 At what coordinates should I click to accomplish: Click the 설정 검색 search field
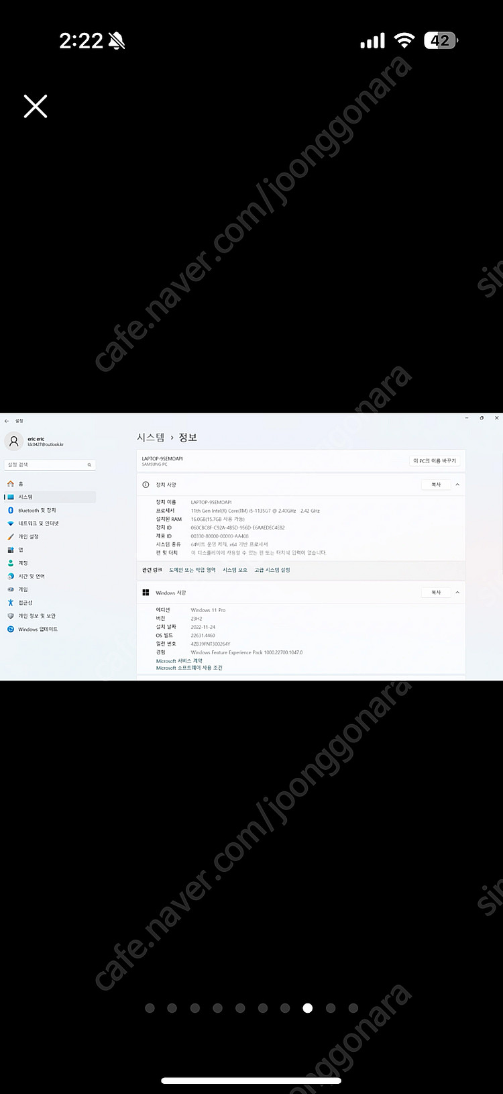pos(50,464)
